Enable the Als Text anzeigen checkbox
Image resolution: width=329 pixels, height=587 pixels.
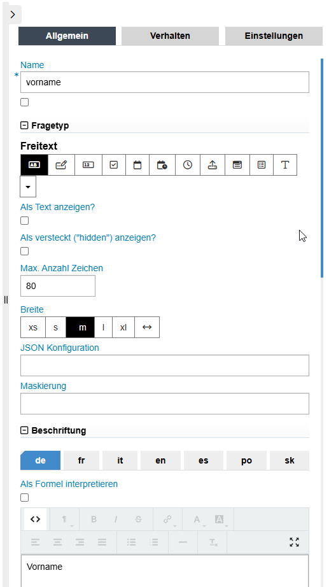(x=24, y=220)
